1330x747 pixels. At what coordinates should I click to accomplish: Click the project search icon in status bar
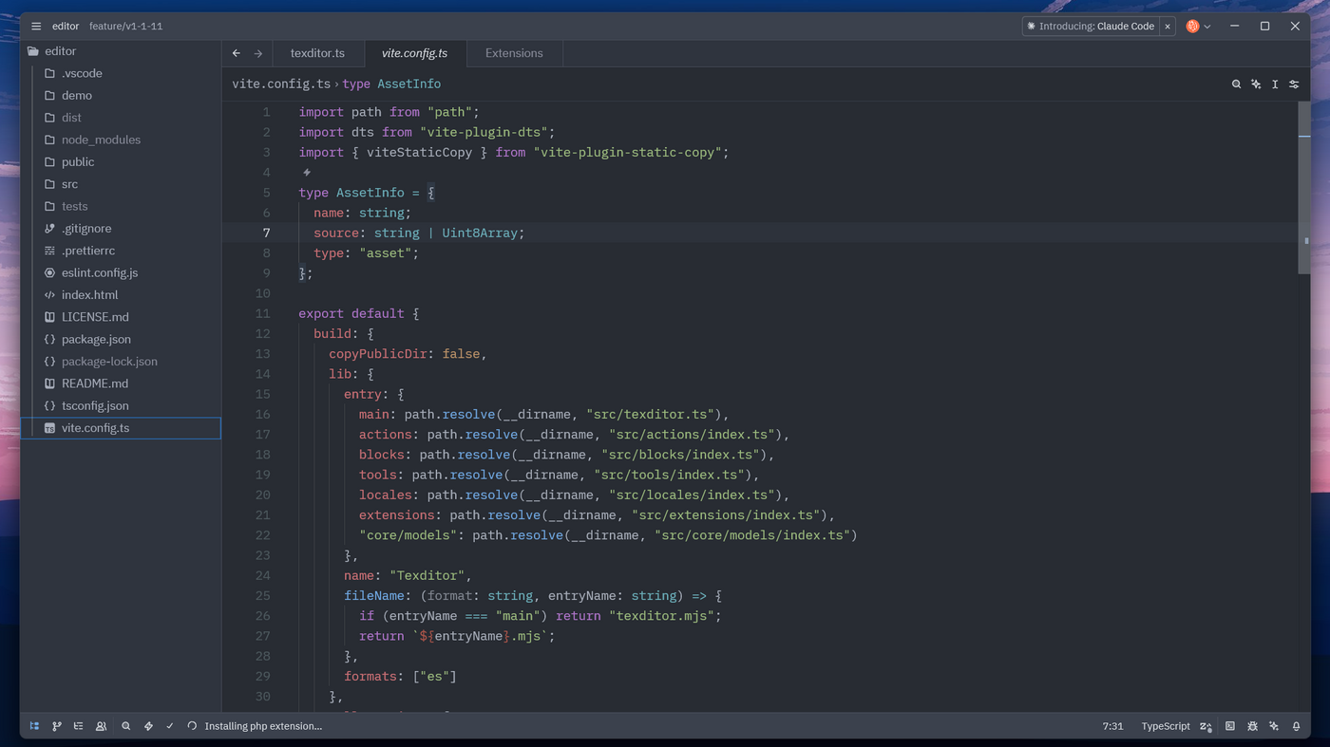click(x=125, y=726)
